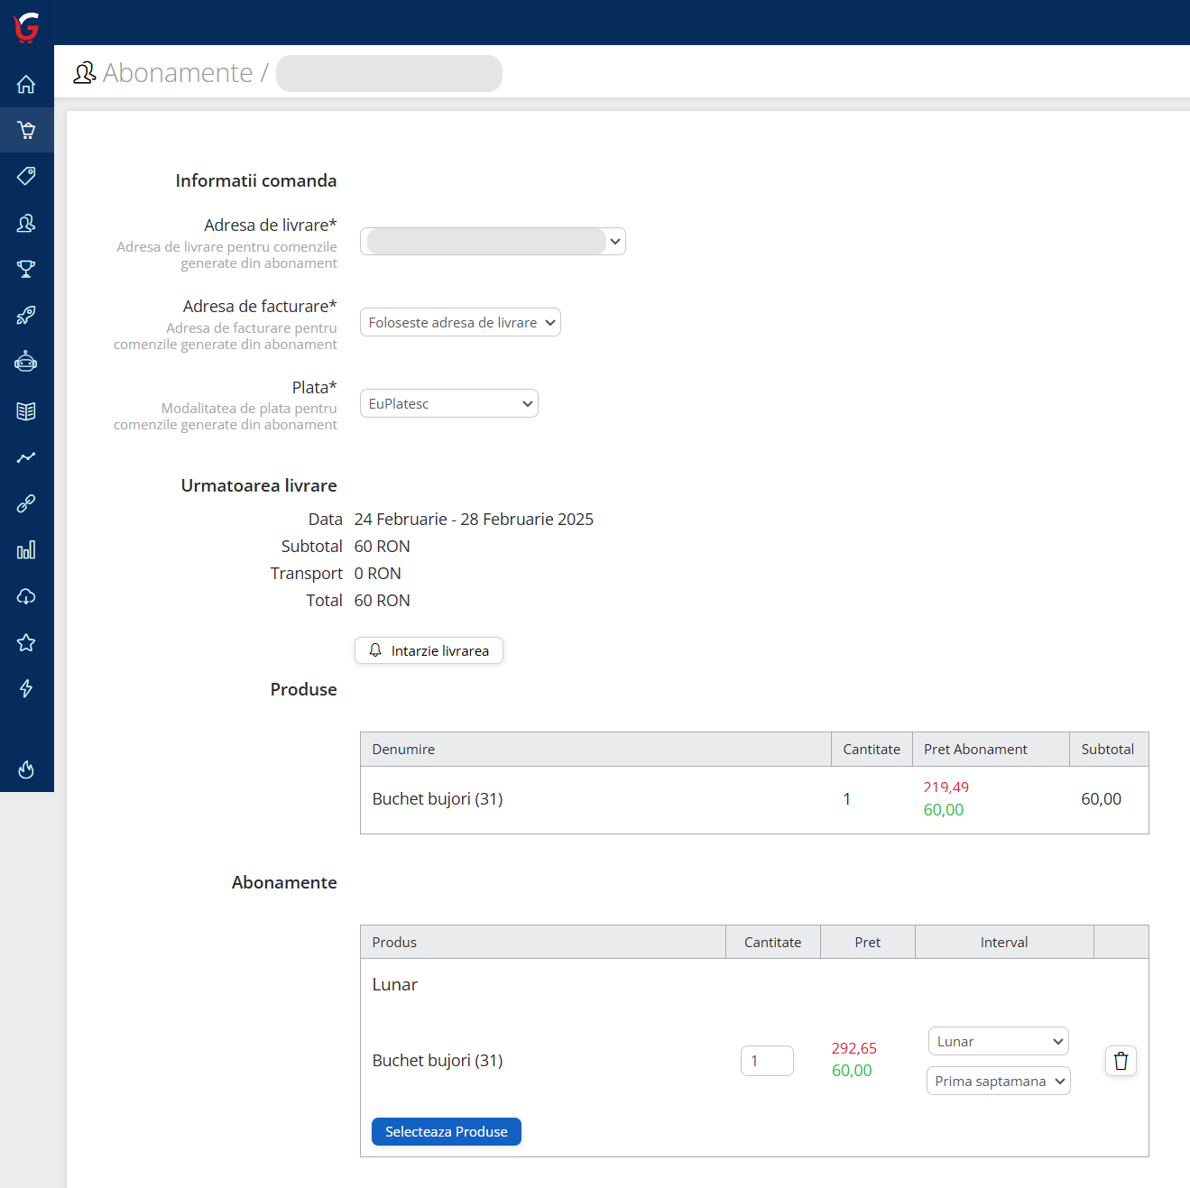Click the Pret header in Abonamente table

pyautogui.click(x=868, y=942)
